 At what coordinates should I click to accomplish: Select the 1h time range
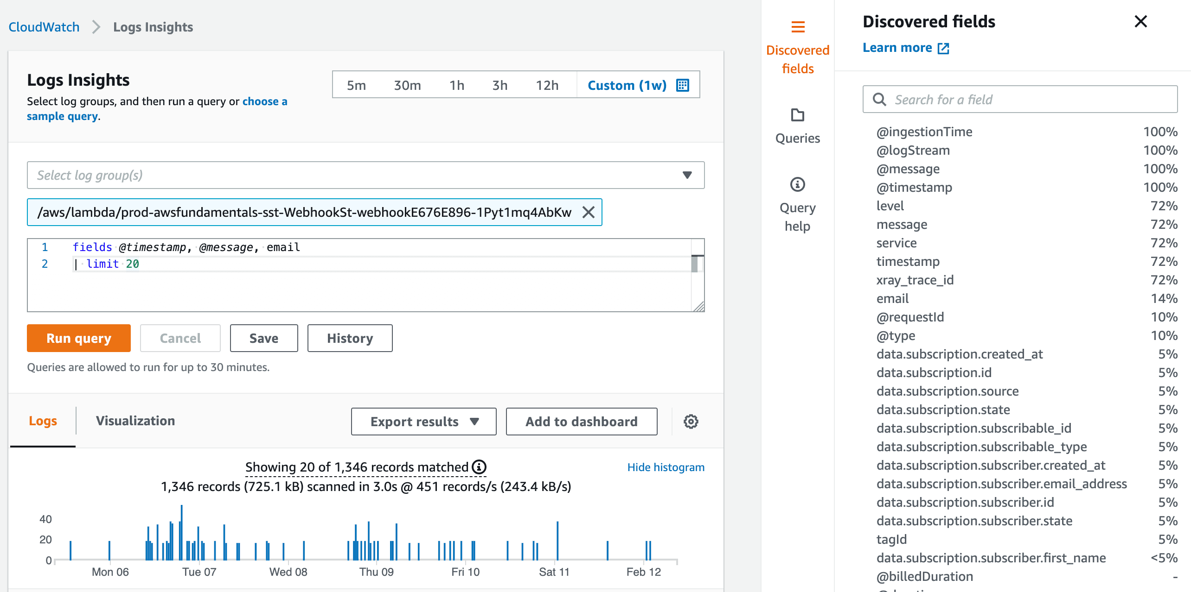[457, 85]
